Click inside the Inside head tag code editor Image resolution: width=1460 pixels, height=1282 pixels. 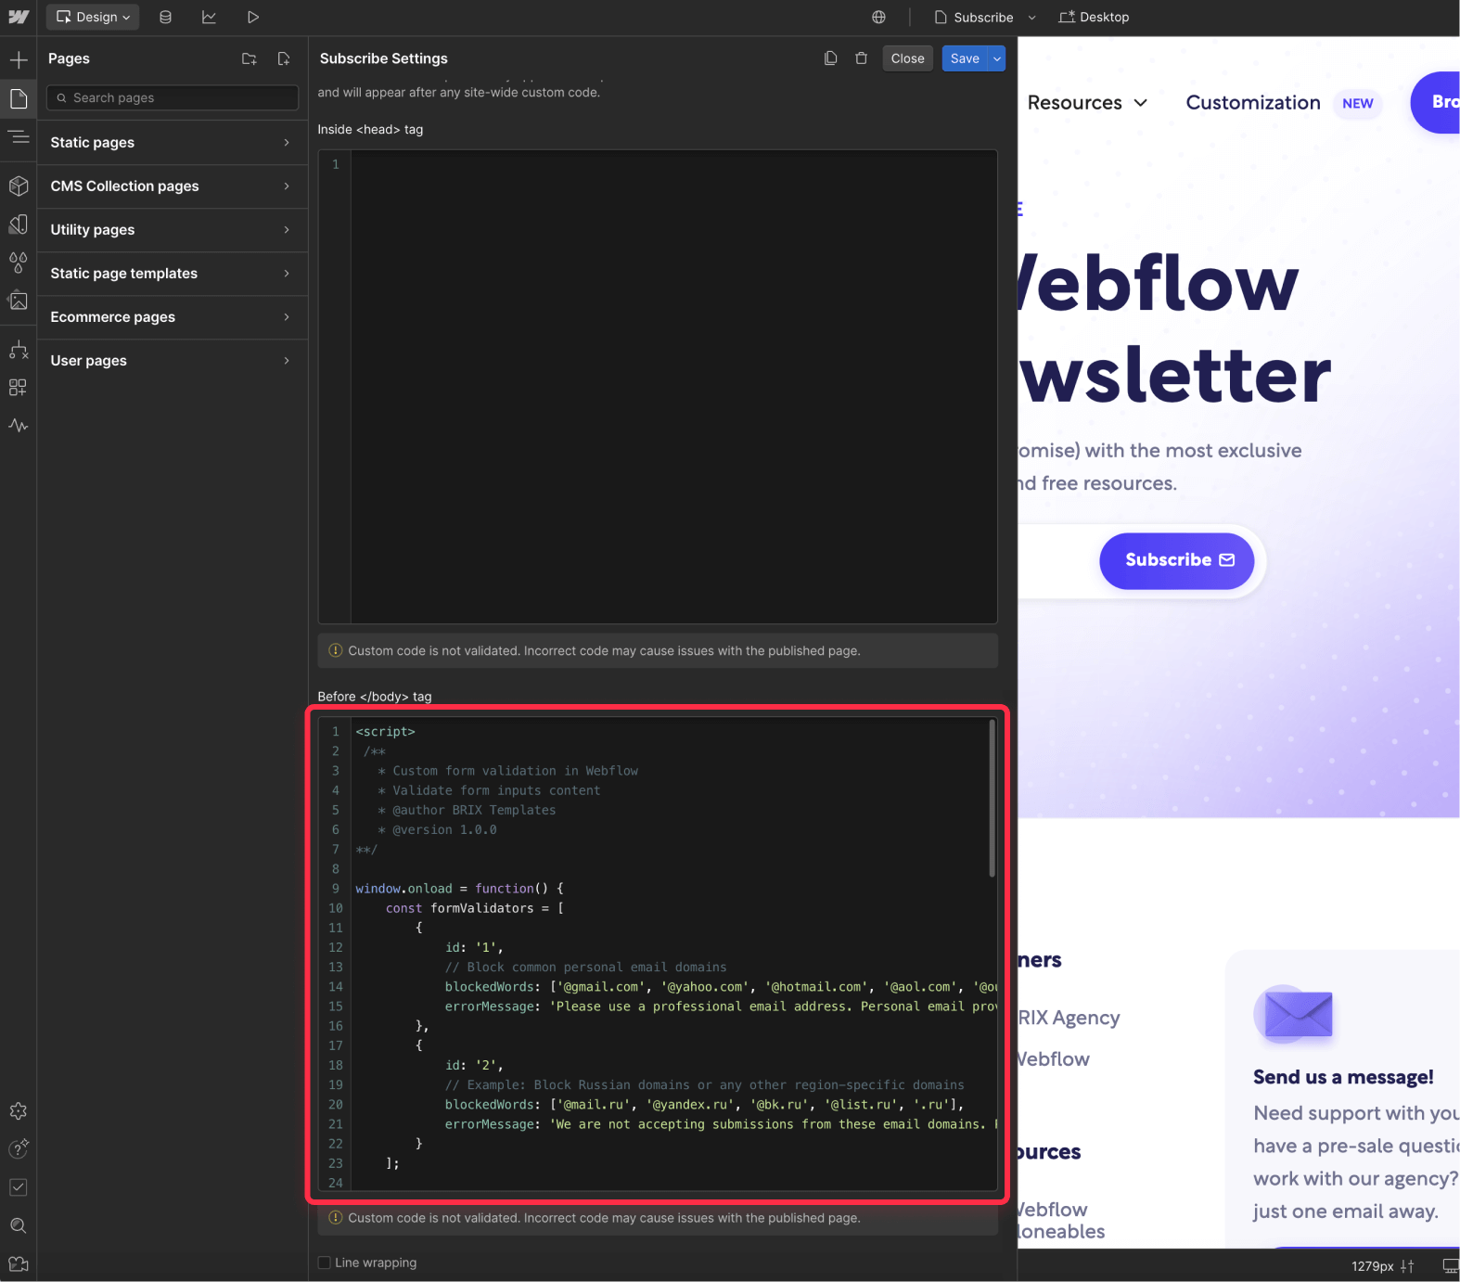658,387
